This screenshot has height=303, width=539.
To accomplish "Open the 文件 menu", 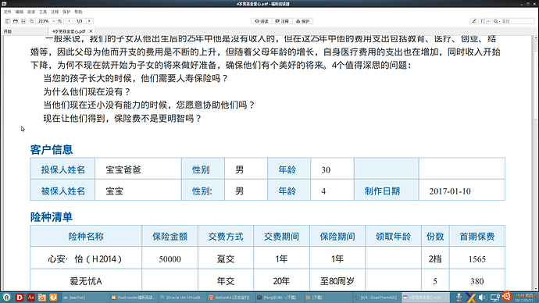I will [x=7, y=12].
